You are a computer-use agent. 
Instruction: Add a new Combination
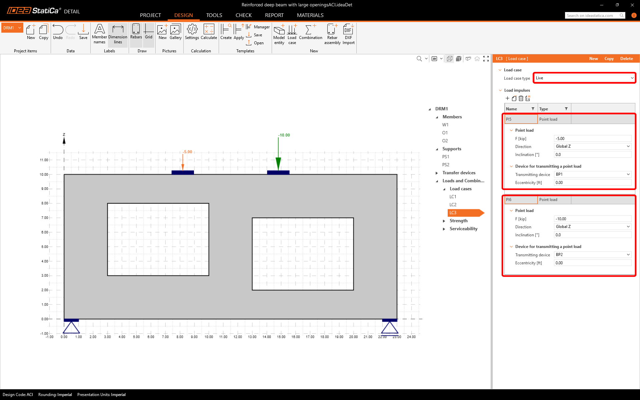(x=310, y=32)
